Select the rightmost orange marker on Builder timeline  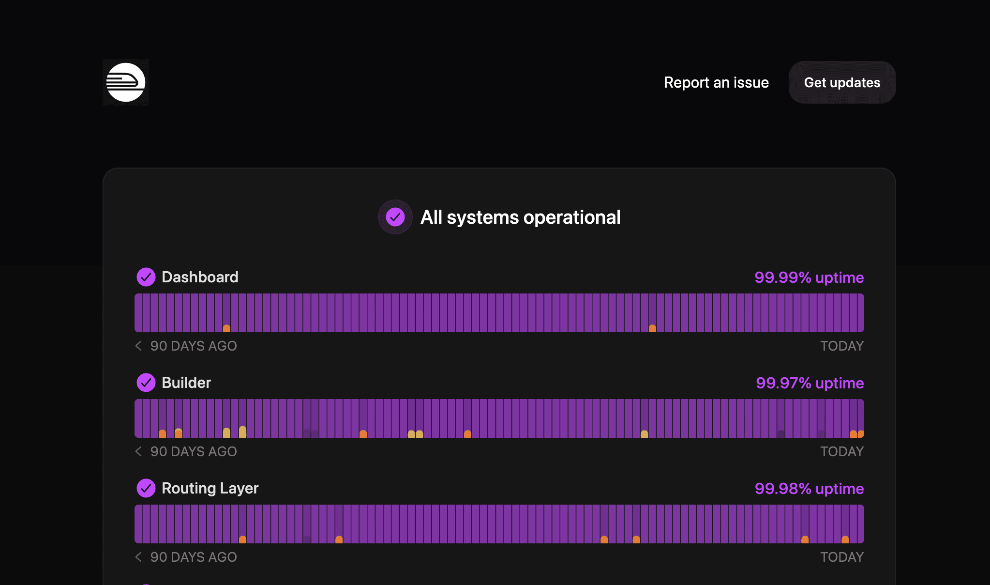tap(861, 434)
